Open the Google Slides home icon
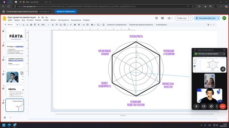The width and height of the screenshot is (229, 128). pyautogui.click(x=5, y=18)
